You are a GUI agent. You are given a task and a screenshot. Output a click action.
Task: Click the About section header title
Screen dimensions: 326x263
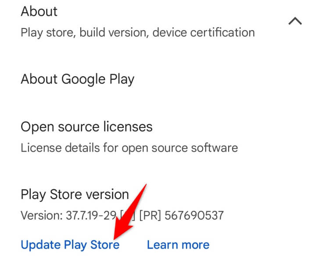(x=39, y=11)
